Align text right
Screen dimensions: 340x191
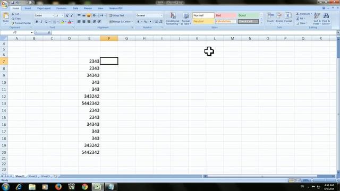[89, 22]
